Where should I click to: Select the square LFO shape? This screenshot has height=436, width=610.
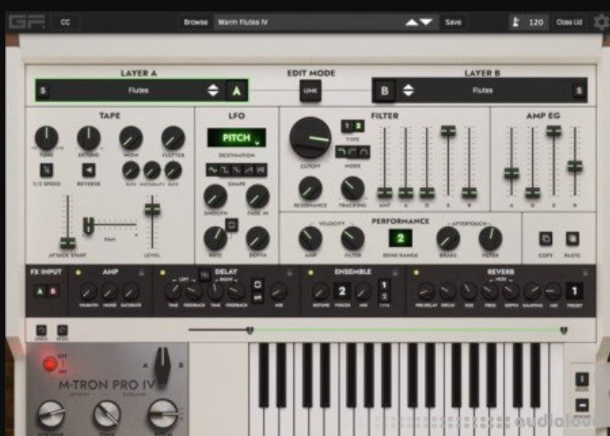[x=225, y=170]
